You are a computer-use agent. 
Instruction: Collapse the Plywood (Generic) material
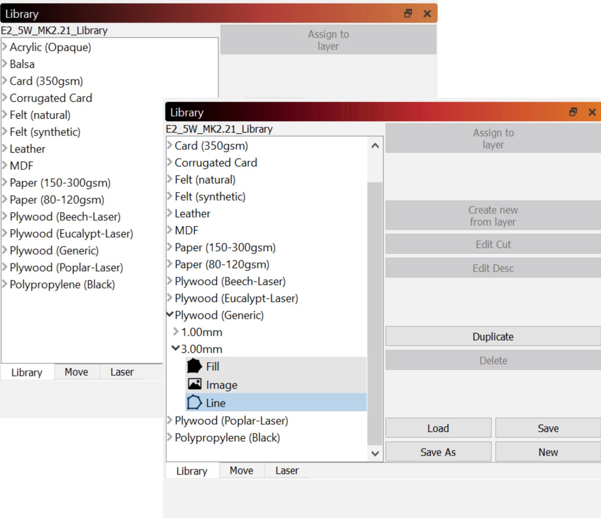tap(169, 315)
